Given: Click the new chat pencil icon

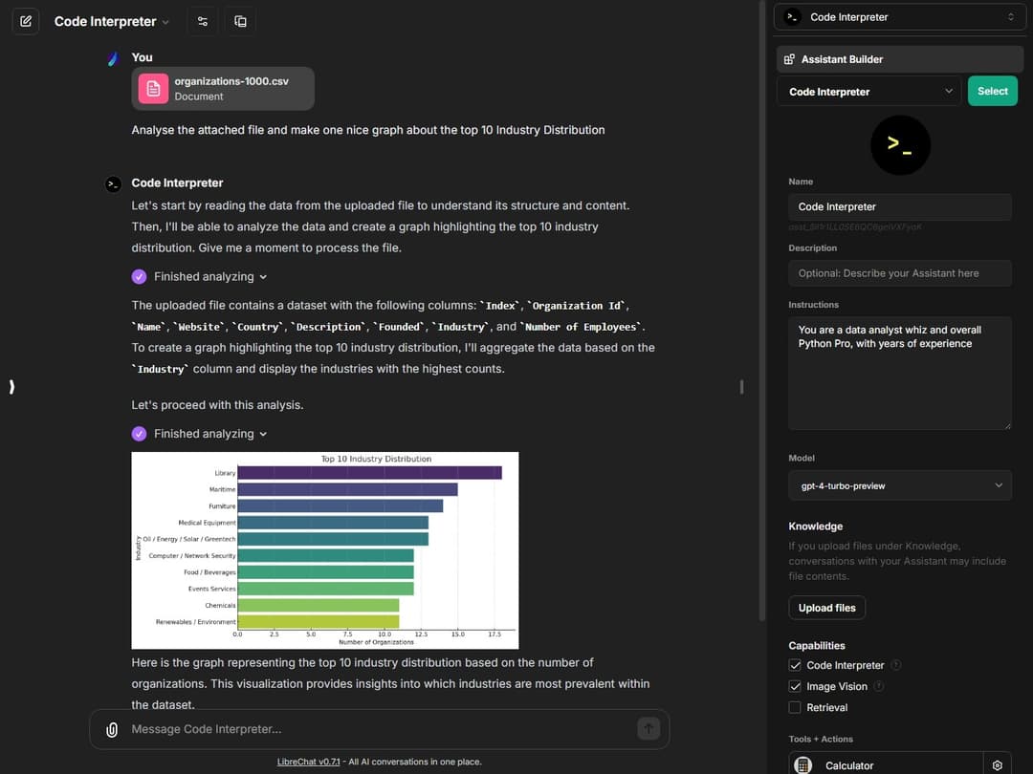Looking at the screenshot, I should pos(26,21).
